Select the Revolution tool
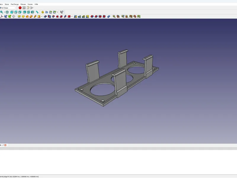The width and height of the screenshot is (237, 178). 23,17
